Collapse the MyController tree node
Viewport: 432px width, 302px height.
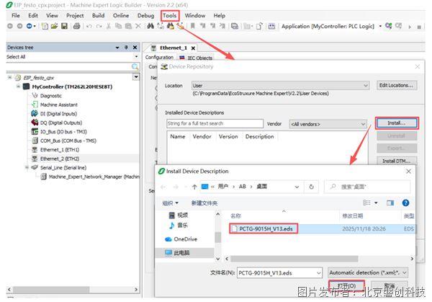[19, 86]
